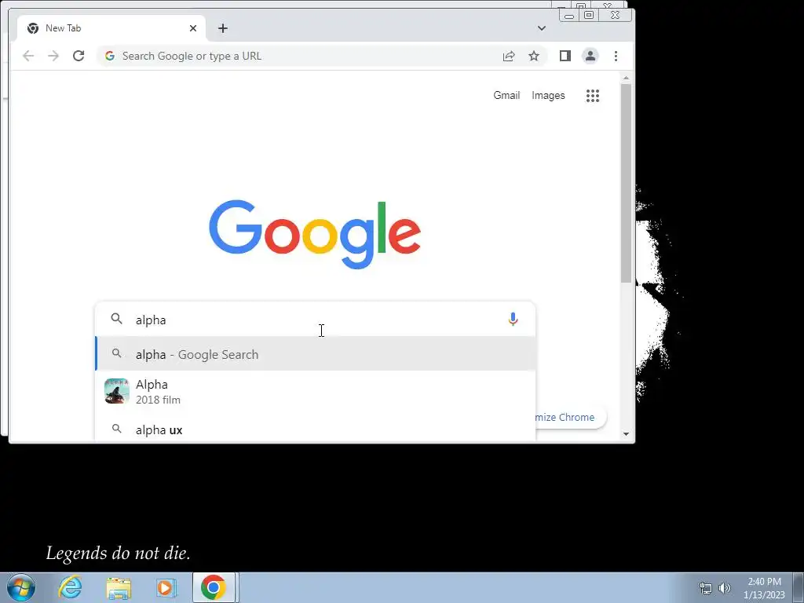The height and width of the screenshot is (603, 804).
Task: Click the Google search box with 'alpha'
Action: pyautogui.click(x=316, y=320)
